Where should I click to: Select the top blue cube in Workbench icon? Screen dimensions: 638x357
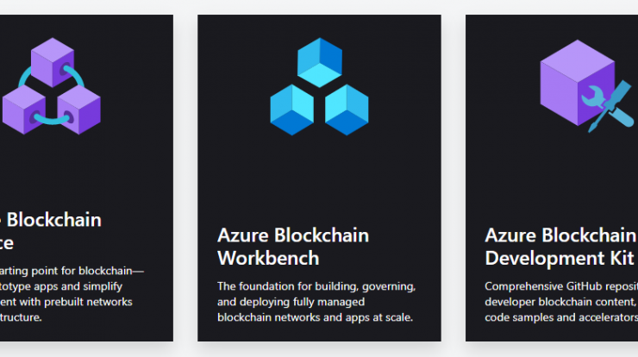tap(319, 62)
